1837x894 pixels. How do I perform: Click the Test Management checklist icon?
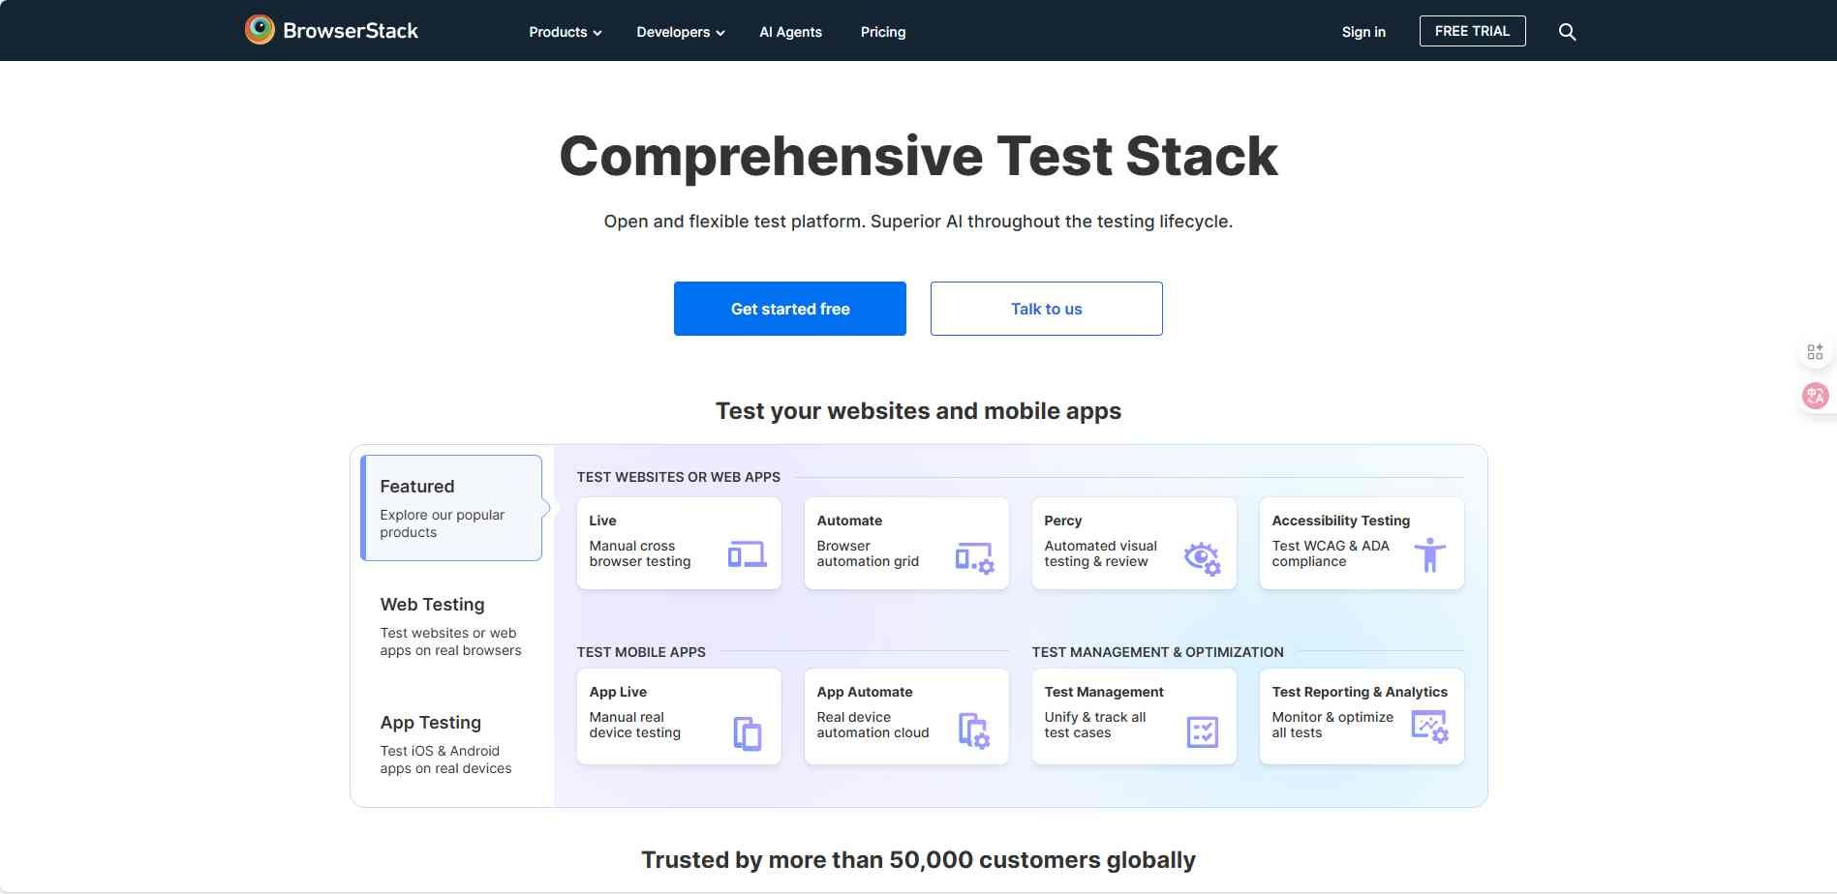(x=1201, y=732)
